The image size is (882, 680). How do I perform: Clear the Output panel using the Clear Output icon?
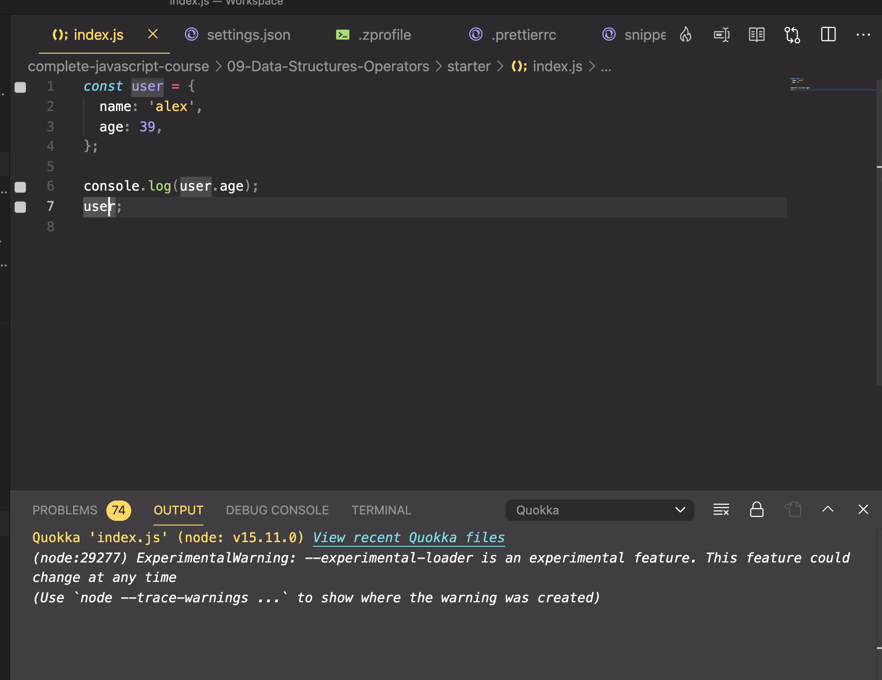(x=722, y=510)
